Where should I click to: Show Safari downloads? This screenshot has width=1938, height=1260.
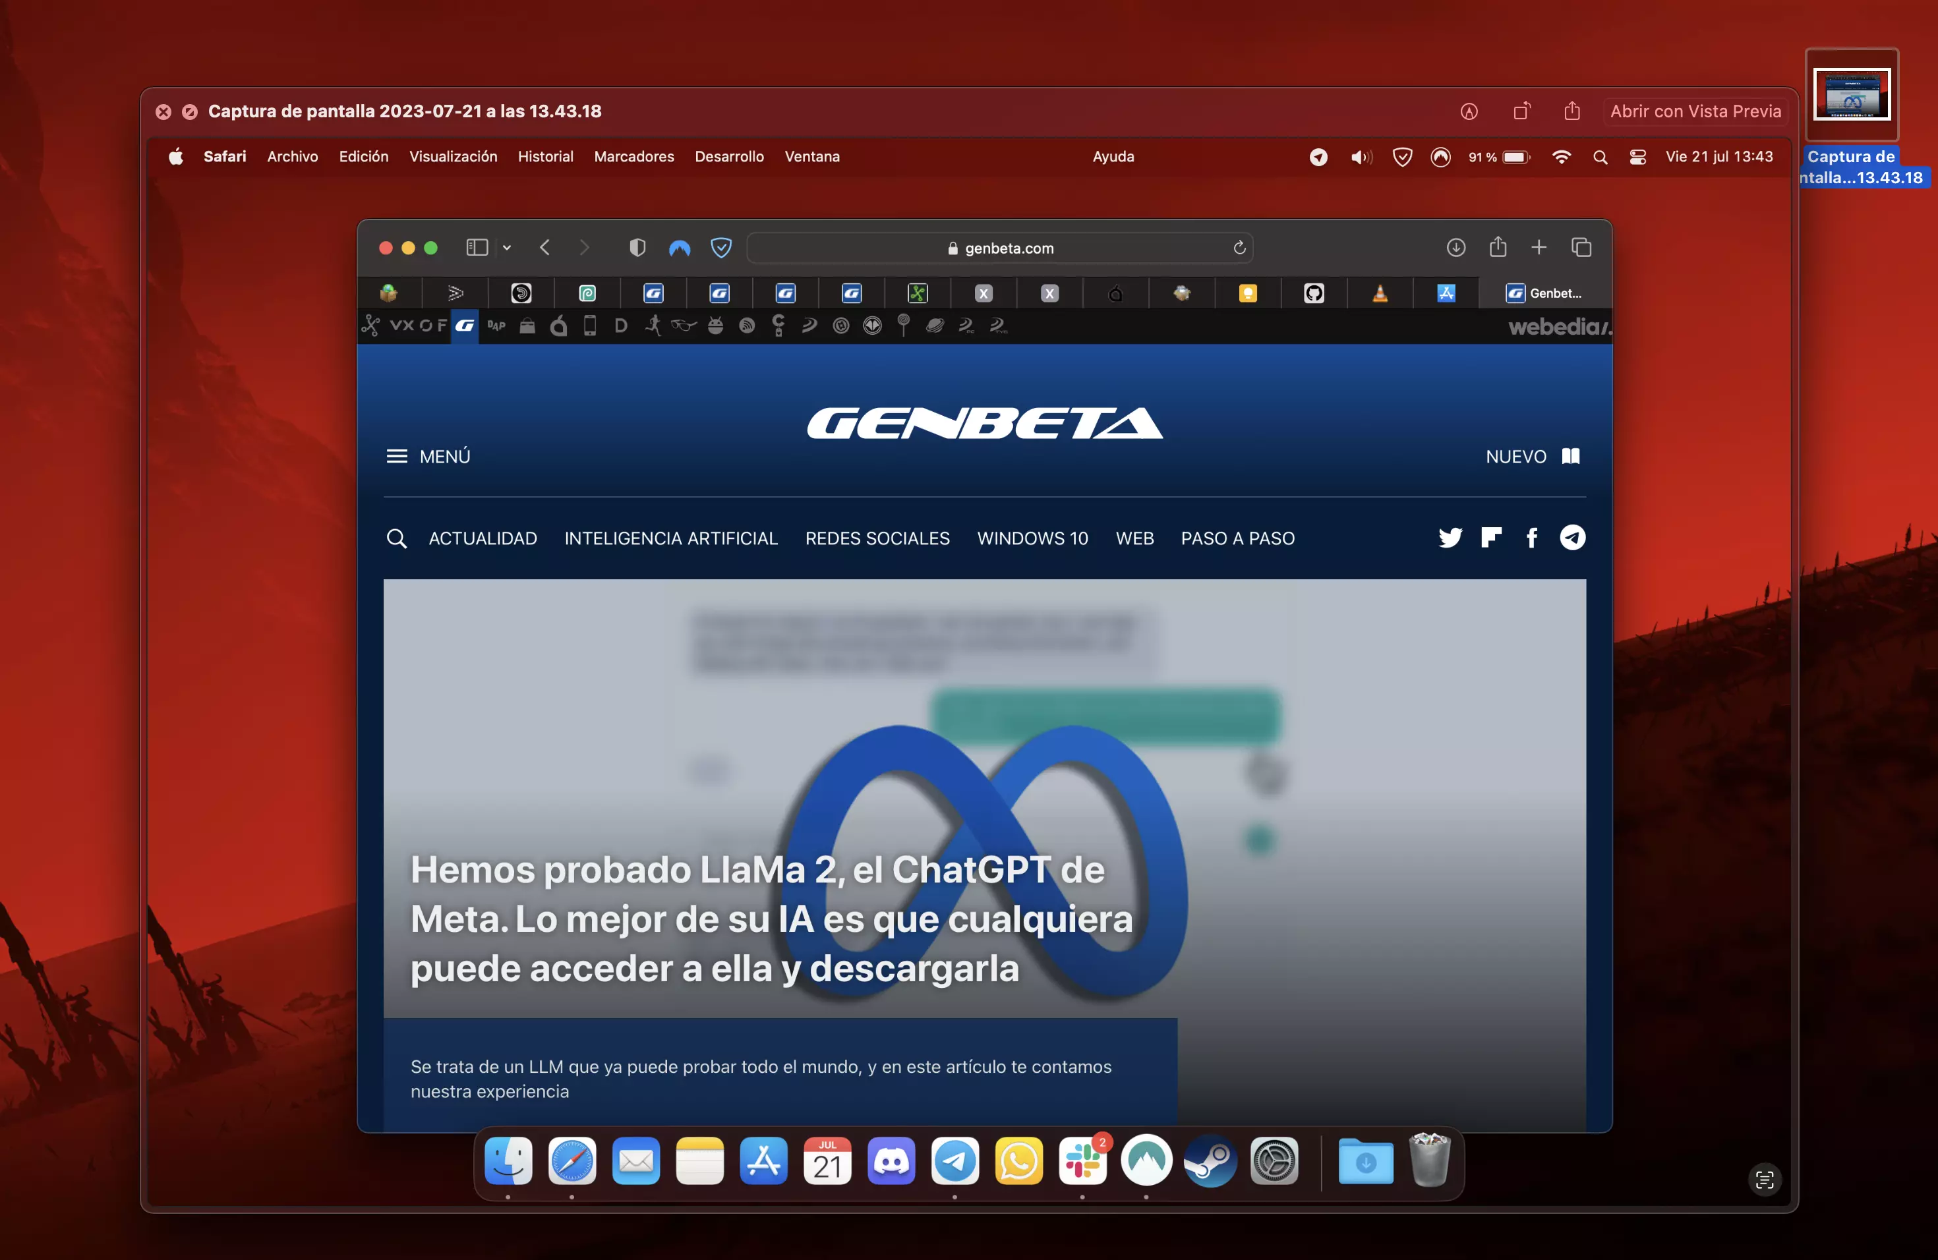click(1455, 247)
